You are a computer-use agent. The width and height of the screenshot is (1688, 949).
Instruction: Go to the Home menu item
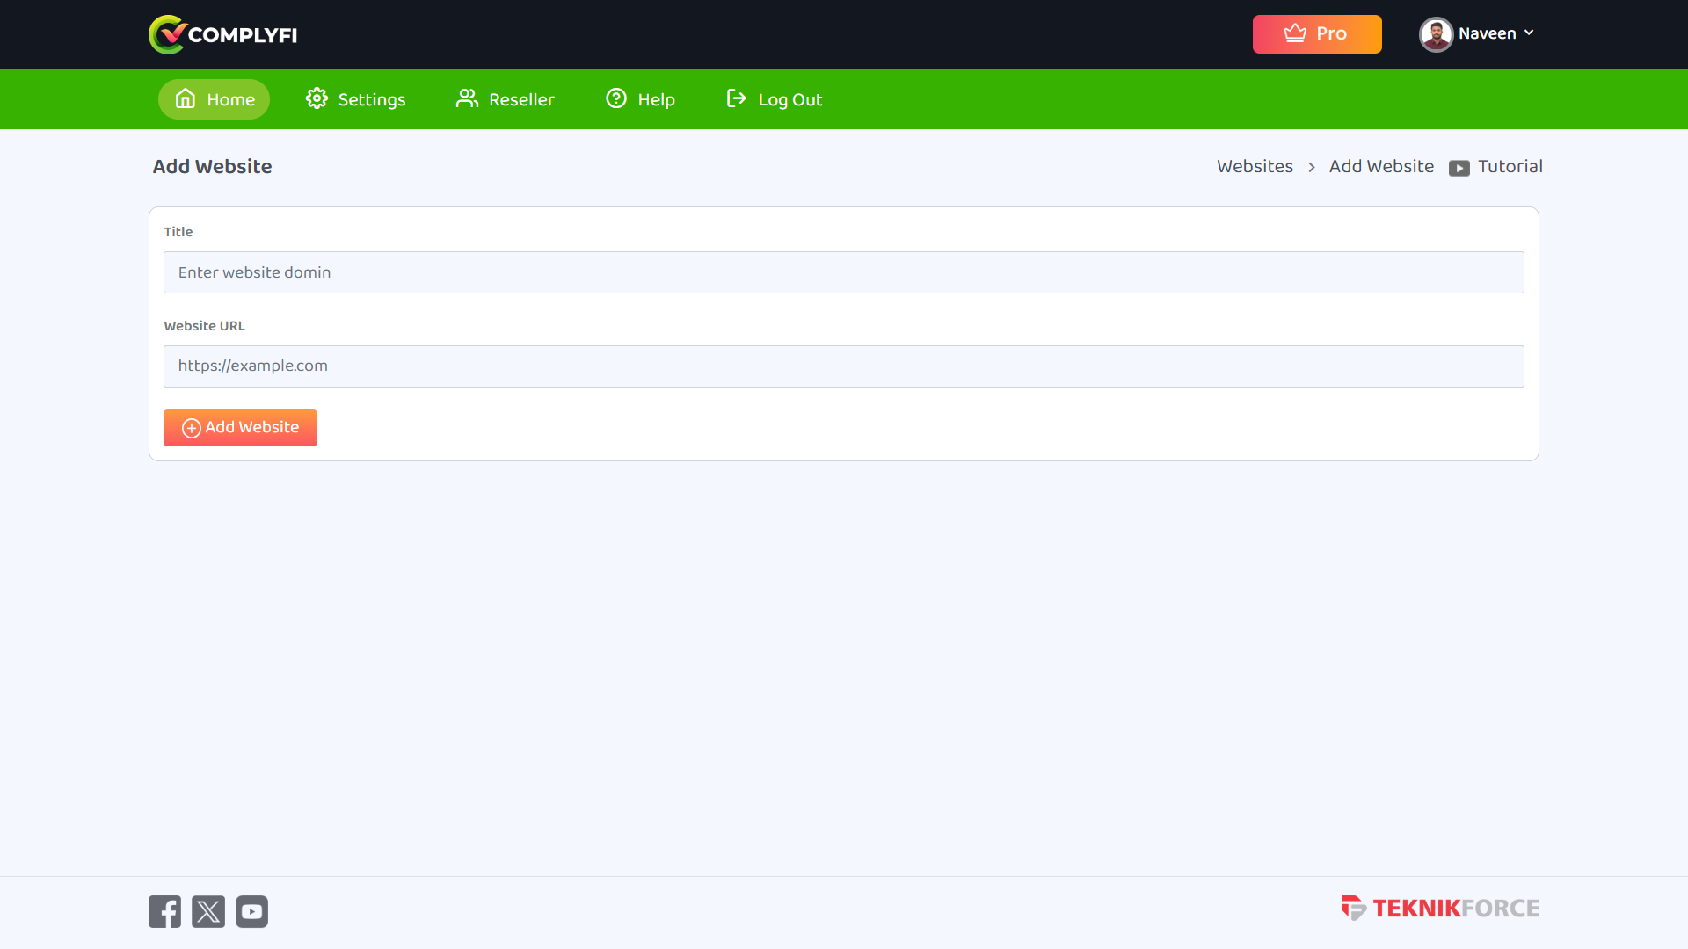[214, 99]
